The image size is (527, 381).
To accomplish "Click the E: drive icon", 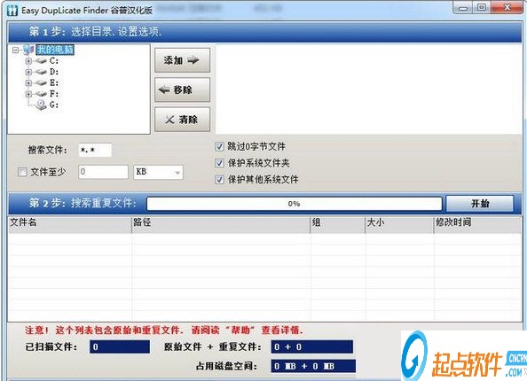I will 41,83.
